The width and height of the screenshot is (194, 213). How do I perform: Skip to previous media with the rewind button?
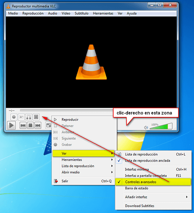[23, 125]
